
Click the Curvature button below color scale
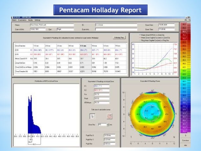186,141
